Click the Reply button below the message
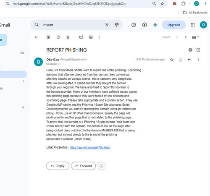 point(58,166)
